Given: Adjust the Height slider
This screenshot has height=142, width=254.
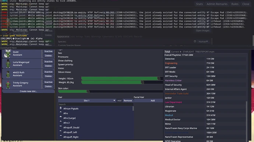Looking at the screenshot, I should (x=122, y=78).
